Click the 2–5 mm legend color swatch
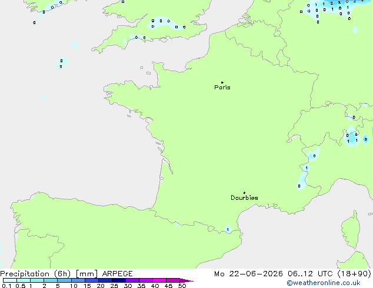This screenshot has width=373, height=288. (51, 280)
